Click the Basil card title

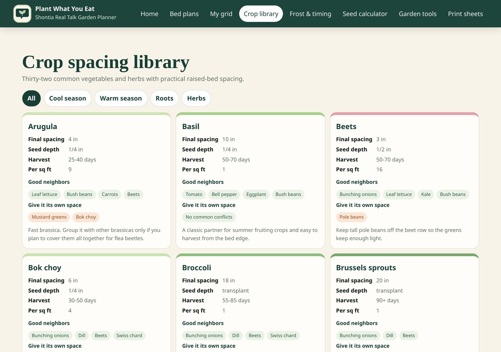191,126
